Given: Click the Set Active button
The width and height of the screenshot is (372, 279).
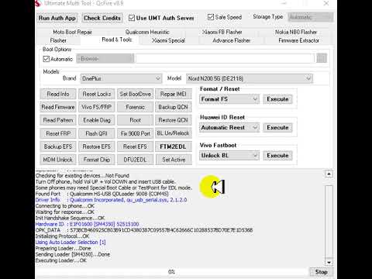Looking at the screenshot, I should (174, 160).
